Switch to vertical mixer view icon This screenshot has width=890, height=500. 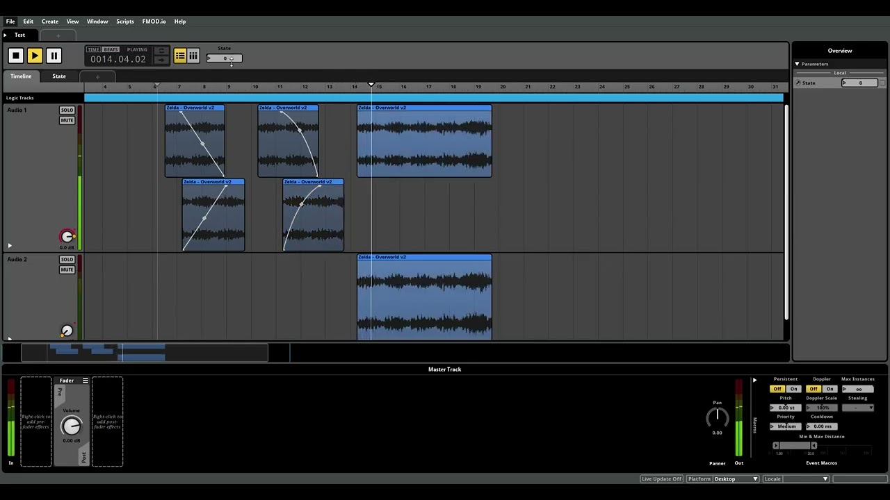coord(193,56)
